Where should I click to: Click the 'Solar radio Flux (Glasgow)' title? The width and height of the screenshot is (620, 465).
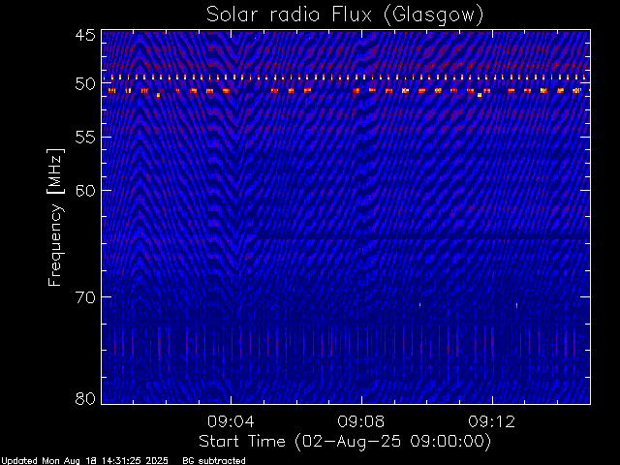pos(345,15)
